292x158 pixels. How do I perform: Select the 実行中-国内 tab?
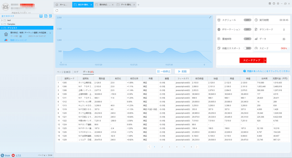click(83, 5)
